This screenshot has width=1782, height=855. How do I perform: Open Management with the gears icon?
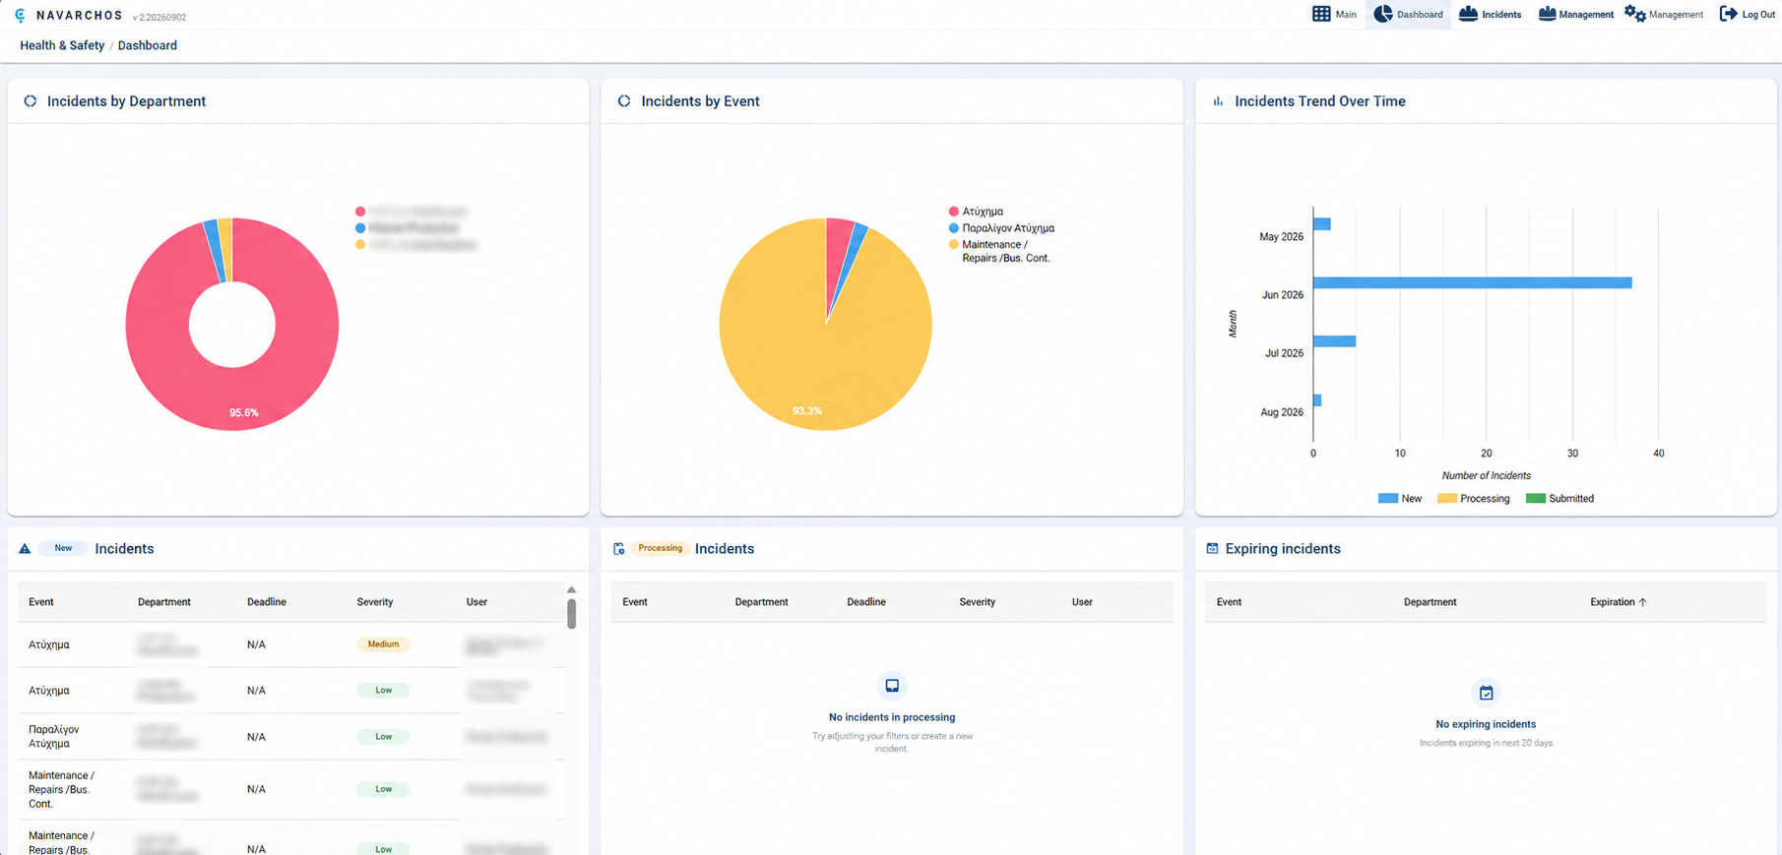click(1635, 14)
